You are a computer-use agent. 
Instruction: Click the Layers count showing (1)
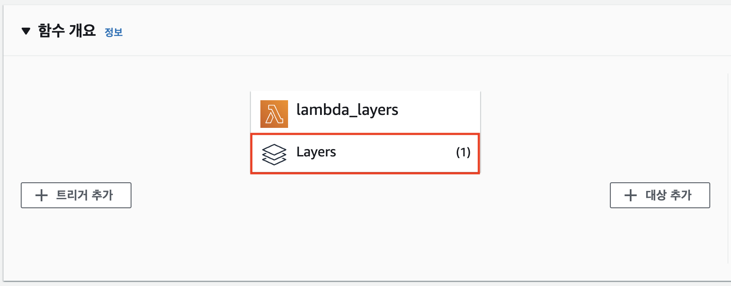463,153
